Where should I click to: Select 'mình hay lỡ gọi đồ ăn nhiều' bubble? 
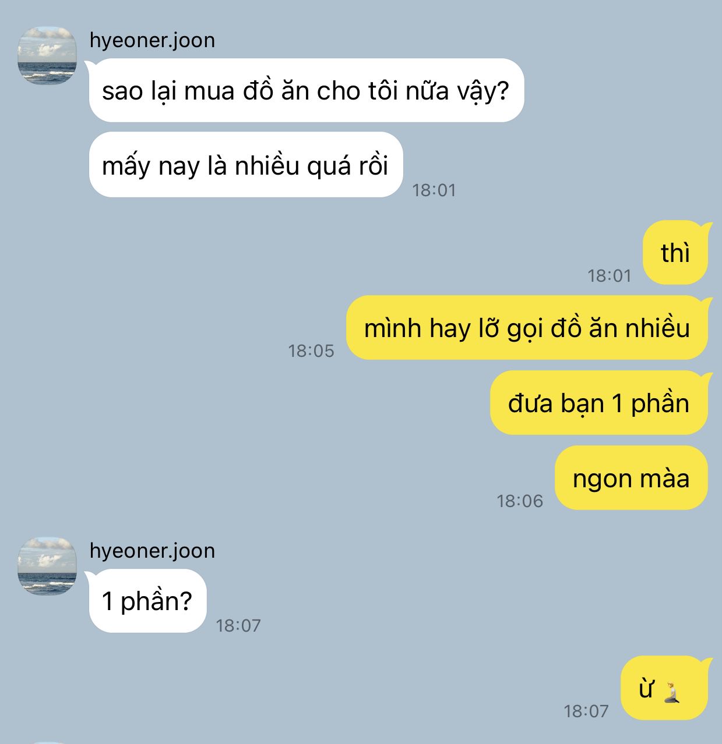pos(527,328)
